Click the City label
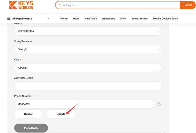Viewport: 196px width, 133px height. pos(16,59)
